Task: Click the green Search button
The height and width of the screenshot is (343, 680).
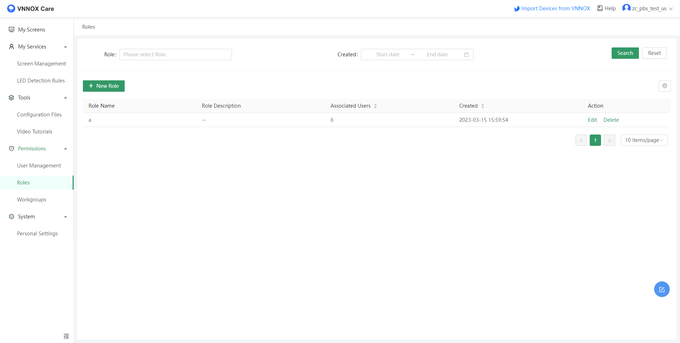Action: (x=625, y=53)
